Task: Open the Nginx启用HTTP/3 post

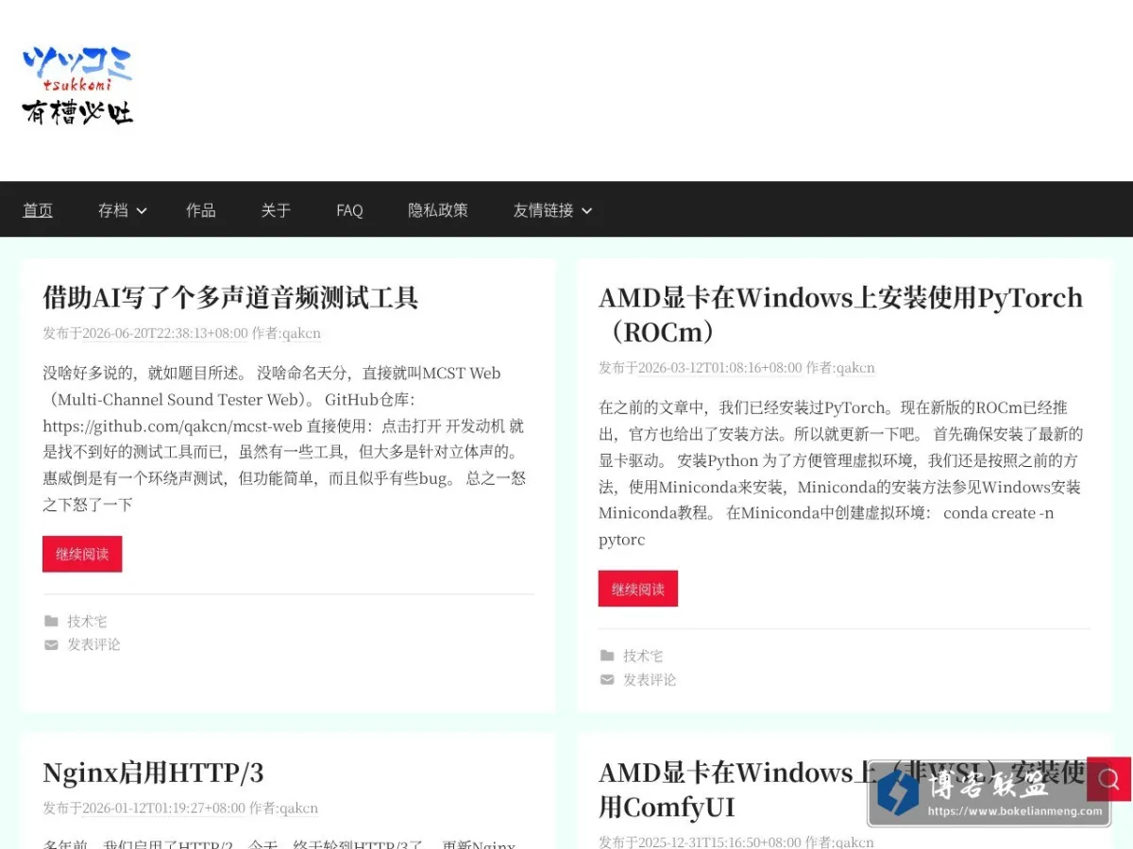Action: pos(153,774)
